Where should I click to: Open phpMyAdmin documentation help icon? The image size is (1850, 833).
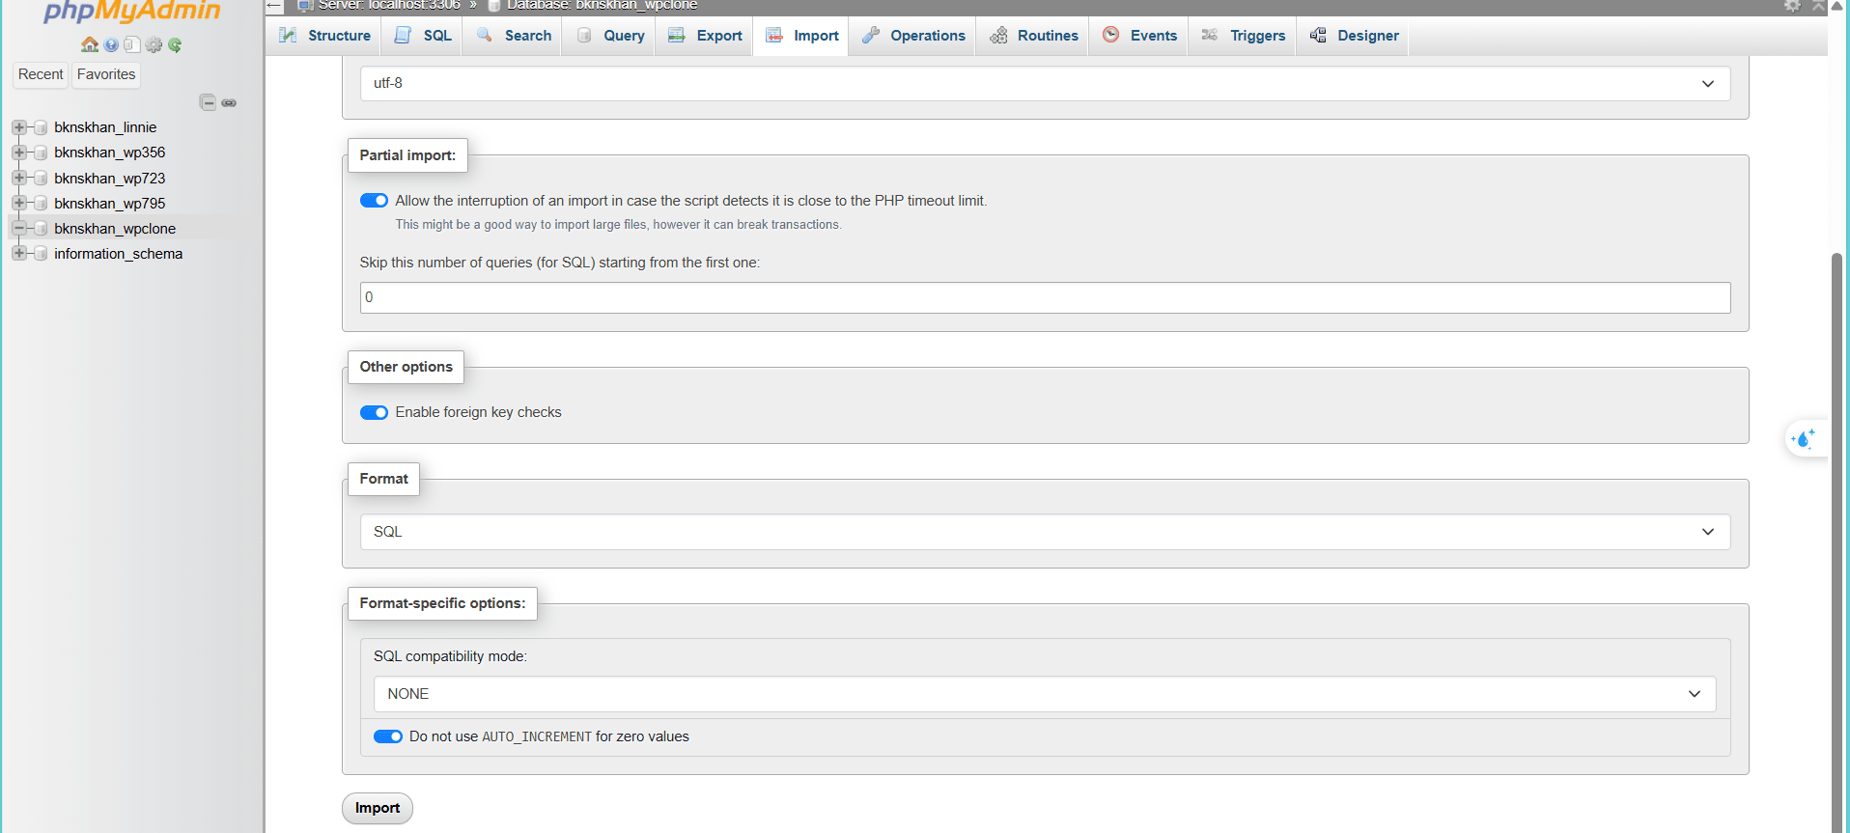(111, 44)
